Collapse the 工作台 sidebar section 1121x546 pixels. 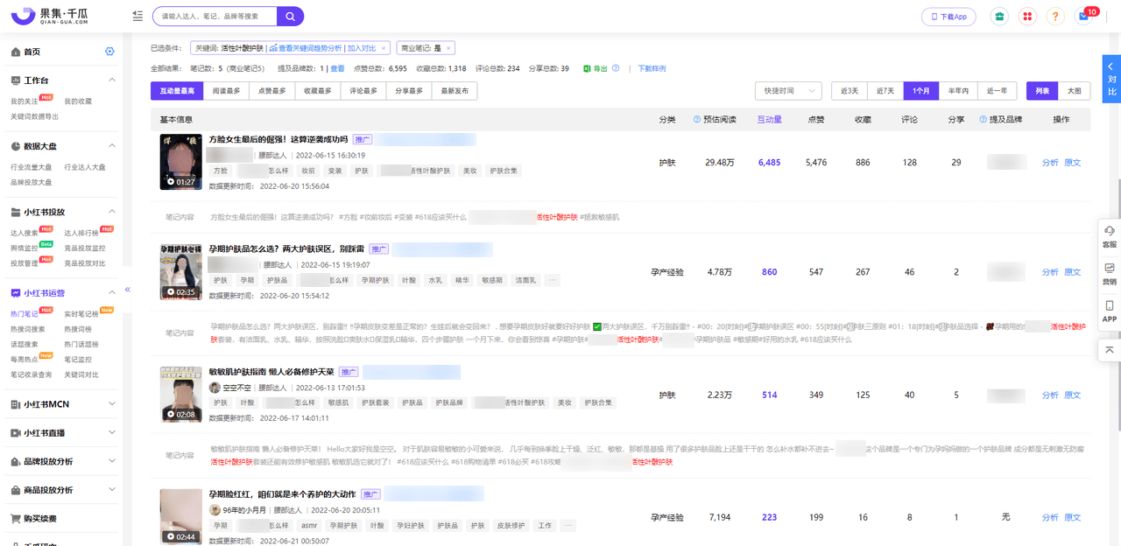(112, 80)
